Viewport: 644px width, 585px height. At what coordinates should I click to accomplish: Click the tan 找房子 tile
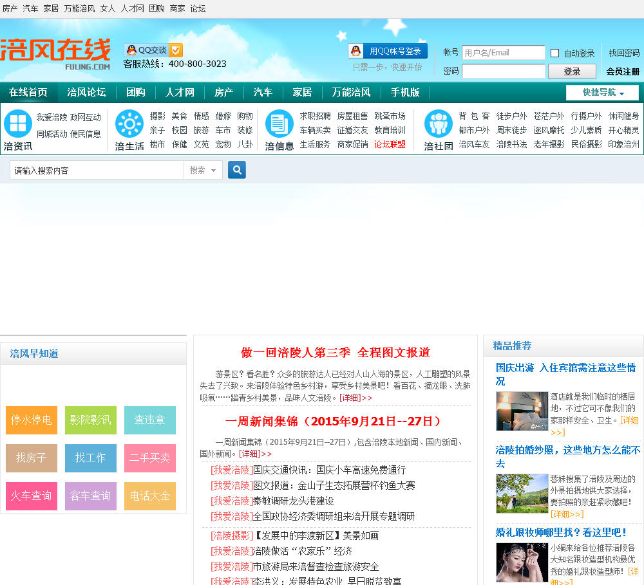tap(31, 458)
